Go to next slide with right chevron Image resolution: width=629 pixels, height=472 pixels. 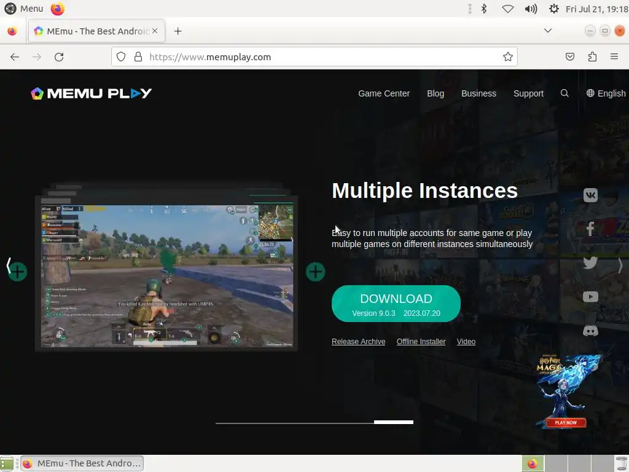coord(620,265)
